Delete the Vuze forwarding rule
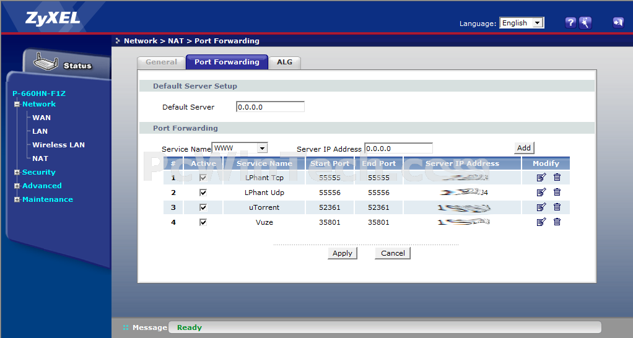This screenshot has width=633, height=338. click(x=557, y=222)
